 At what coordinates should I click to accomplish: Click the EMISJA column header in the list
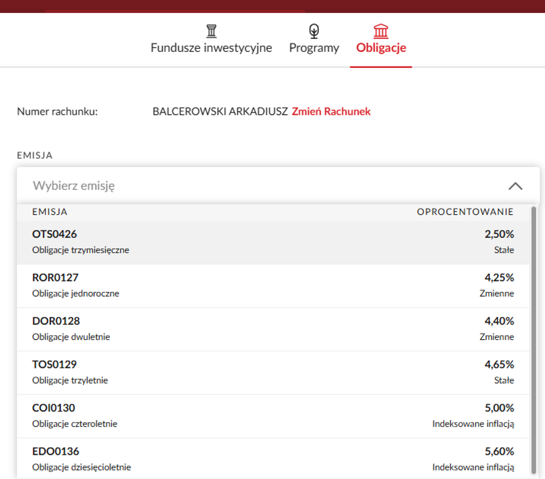(x=50, y=212)
